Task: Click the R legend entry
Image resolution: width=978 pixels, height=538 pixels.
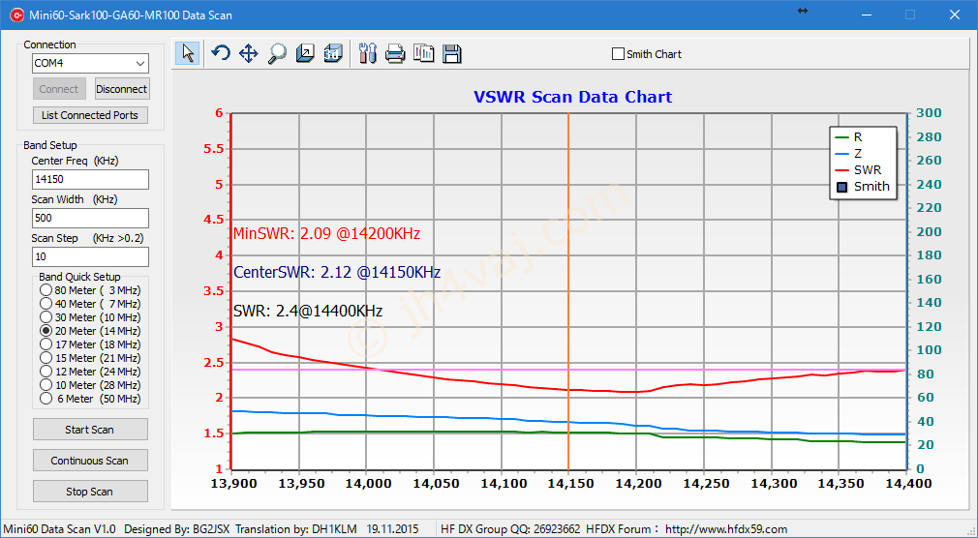Action: (x=848, y=137)
